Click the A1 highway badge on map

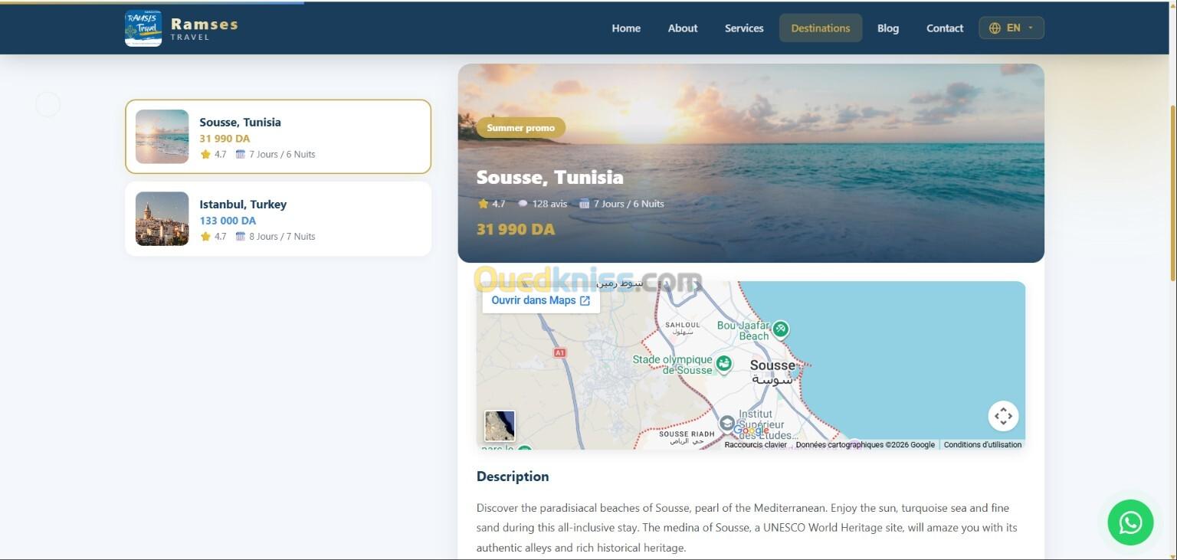coord(559,352)
